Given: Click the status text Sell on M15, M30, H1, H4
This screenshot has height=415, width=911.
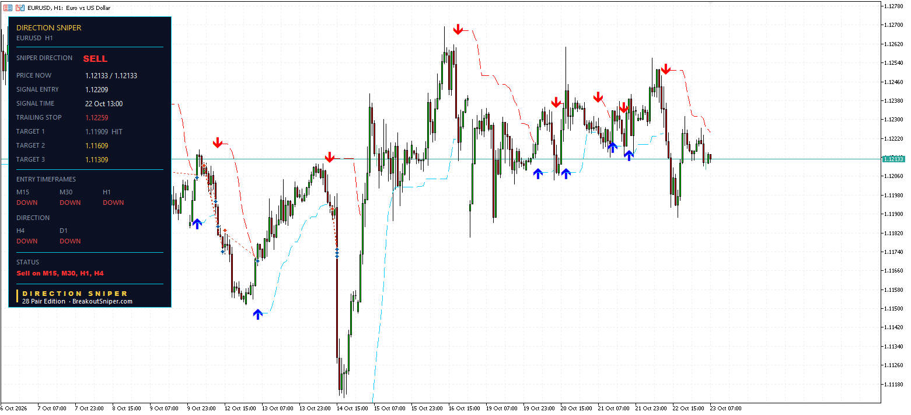Looking at the screenshot, I should pos(60,273).
